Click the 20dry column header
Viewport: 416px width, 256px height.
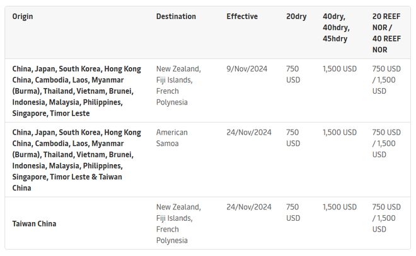point(296,16)
